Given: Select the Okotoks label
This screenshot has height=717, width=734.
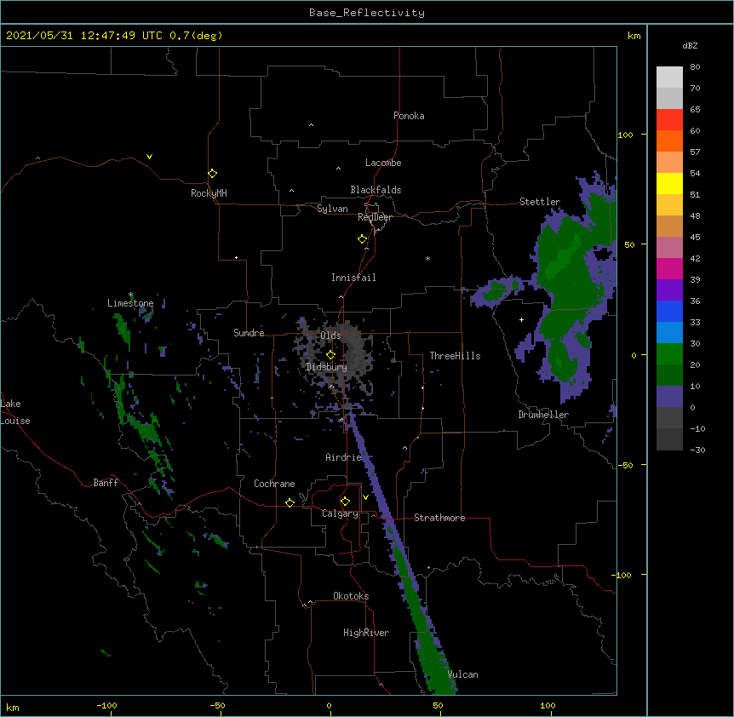Looking at the screenshot, I should click(x=351, y=596).
